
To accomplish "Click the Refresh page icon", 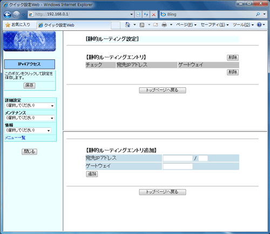I will pos(146,15).
